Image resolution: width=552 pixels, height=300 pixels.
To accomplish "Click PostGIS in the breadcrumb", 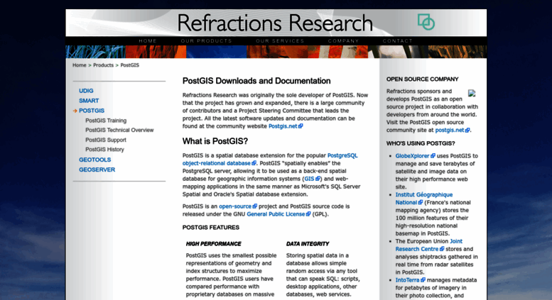I will pyautogui.click(x=129, y=65).
